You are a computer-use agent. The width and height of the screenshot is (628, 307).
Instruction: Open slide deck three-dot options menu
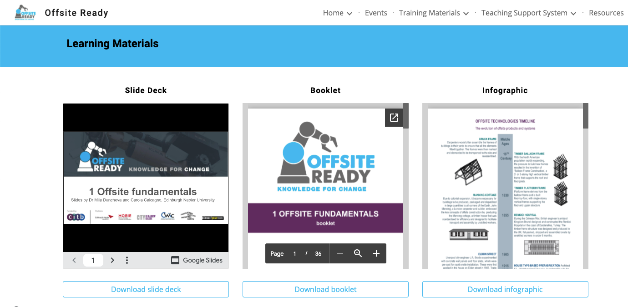tap(127, 260)
